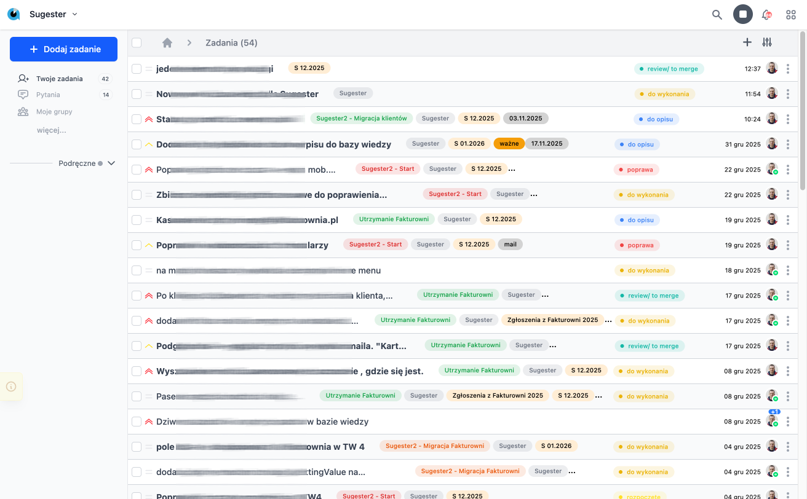Click the home breadcrumb icon
The image size is (807, 499).
[x=167, y=43]
